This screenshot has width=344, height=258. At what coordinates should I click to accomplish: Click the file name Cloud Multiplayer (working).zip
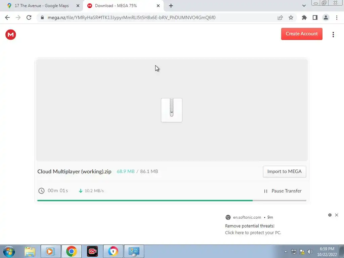pyautogui.click(x=74, y=172)
